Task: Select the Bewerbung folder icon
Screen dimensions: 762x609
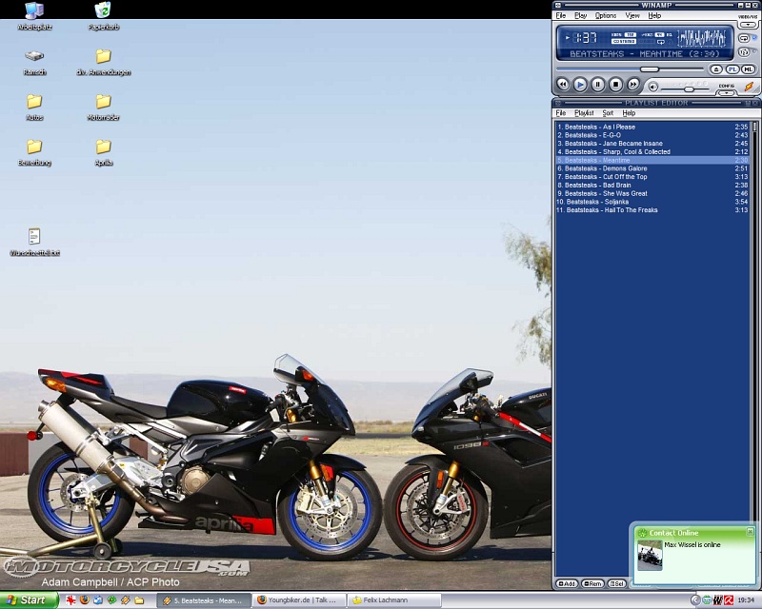Action: tap(34, 152)
